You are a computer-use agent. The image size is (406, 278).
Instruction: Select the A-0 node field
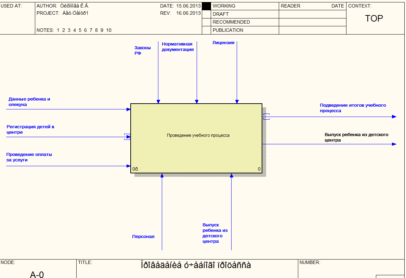tap(37, 274)
